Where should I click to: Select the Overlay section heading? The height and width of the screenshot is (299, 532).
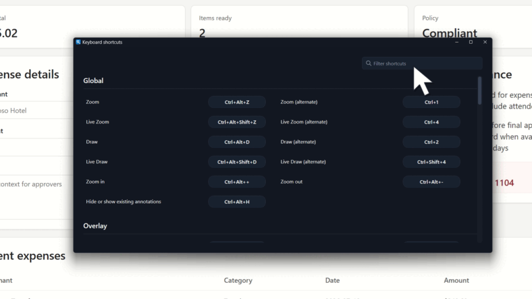pos(95,226)
